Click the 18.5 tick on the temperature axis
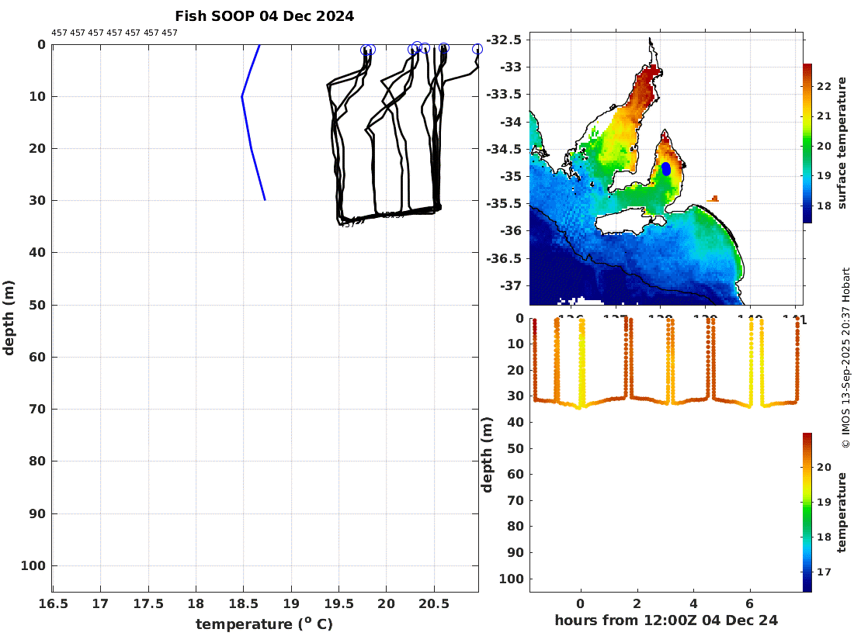 click(243, 604)
